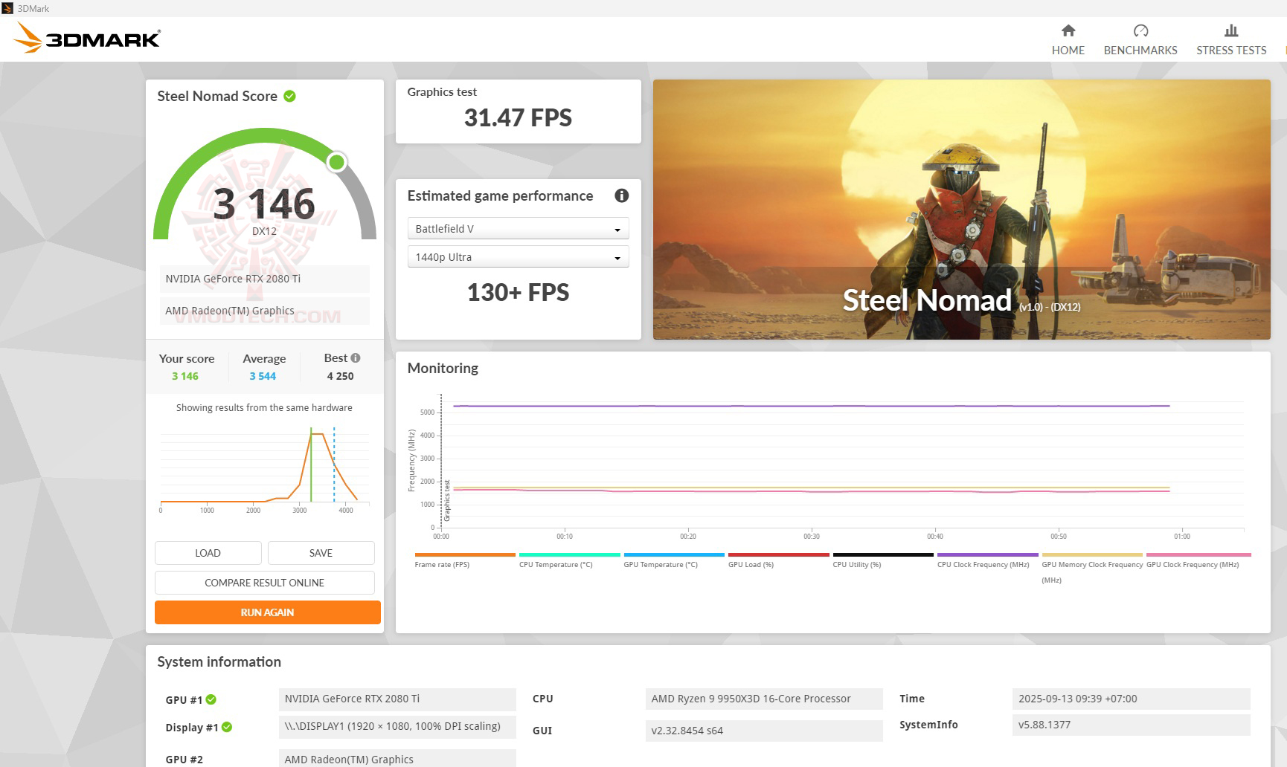Click the SAVE button
Screen dimensions: 1287x767
(320, 553)
